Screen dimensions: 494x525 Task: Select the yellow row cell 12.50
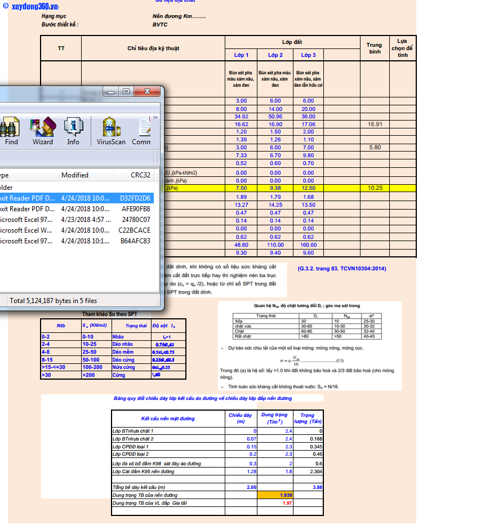(308, 188)
